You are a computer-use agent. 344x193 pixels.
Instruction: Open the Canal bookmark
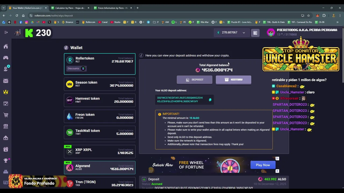click(103, 22)
